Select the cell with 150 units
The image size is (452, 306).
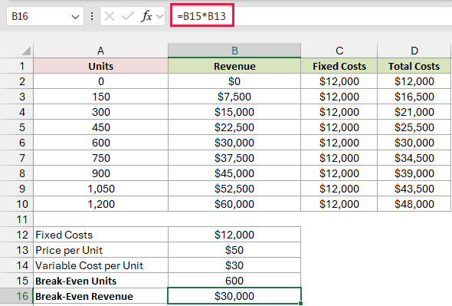[100, 97]
